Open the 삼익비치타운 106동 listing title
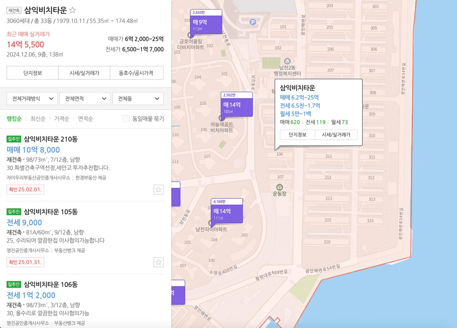Screen dimensions: 457x328 [51, 284]
